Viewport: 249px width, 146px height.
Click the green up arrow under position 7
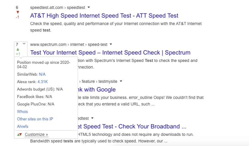coord(18,49)
